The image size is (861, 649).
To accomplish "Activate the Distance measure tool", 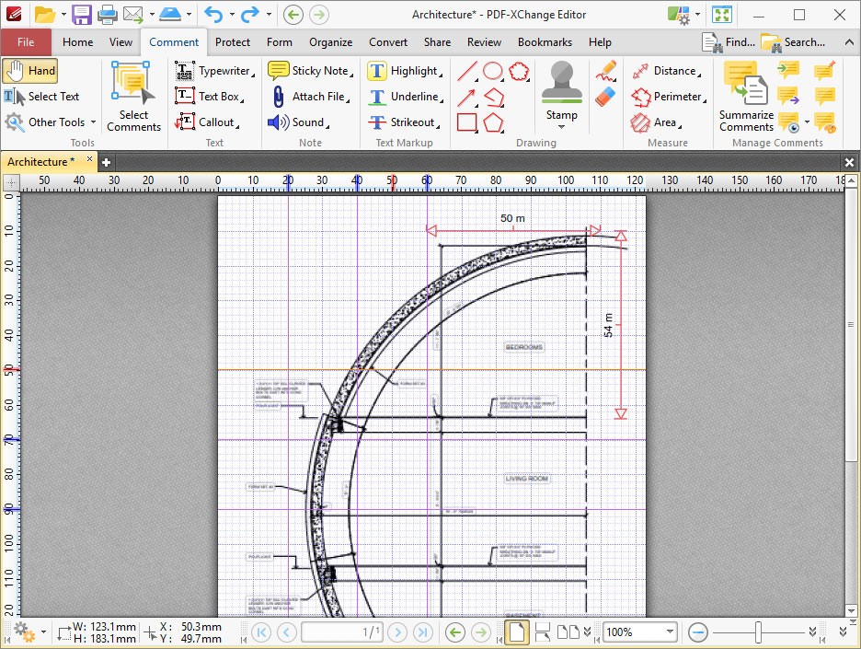I will coord(666,71).
